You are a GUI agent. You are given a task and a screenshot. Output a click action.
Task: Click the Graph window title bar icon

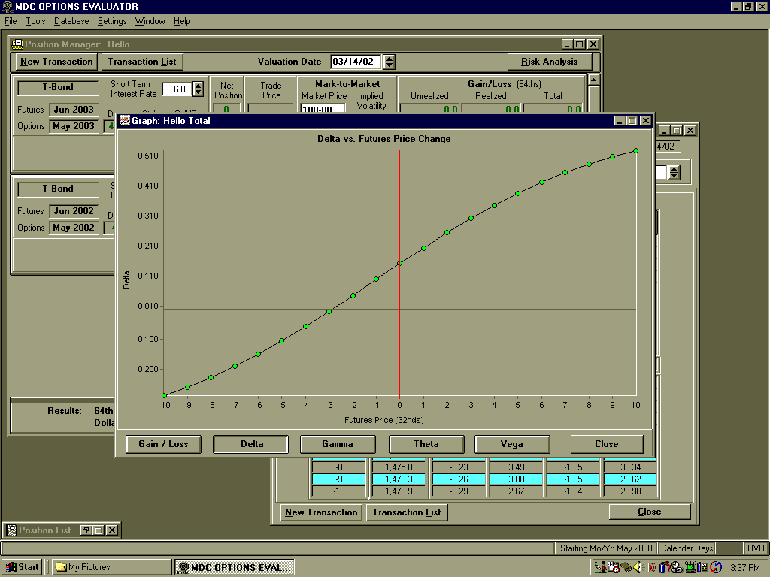pyautogui.click(x=125, y=120)
